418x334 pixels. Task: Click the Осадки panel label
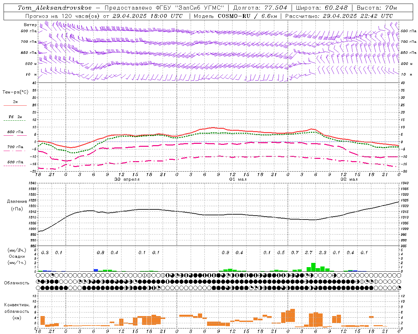coord(17,256)
